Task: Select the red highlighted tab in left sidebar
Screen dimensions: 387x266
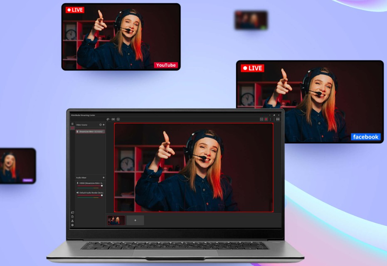Action: pos(72,128)
